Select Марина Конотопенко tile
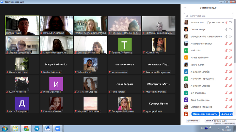This screenshot has height=132, width=236. pyautogui.click(x=90, y=104)
